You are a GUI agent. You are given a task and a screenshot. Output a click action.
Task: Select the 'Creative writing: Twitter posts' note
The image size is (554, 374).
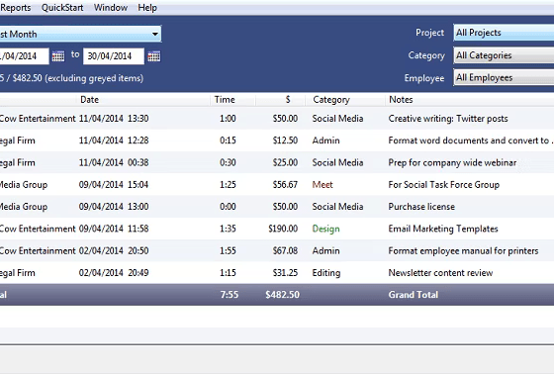coord(448,119)
